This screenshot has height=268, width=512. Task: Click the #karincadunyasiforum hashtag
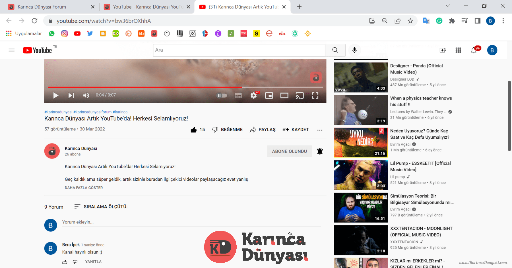pyautogui.click(x=92, y=112)
